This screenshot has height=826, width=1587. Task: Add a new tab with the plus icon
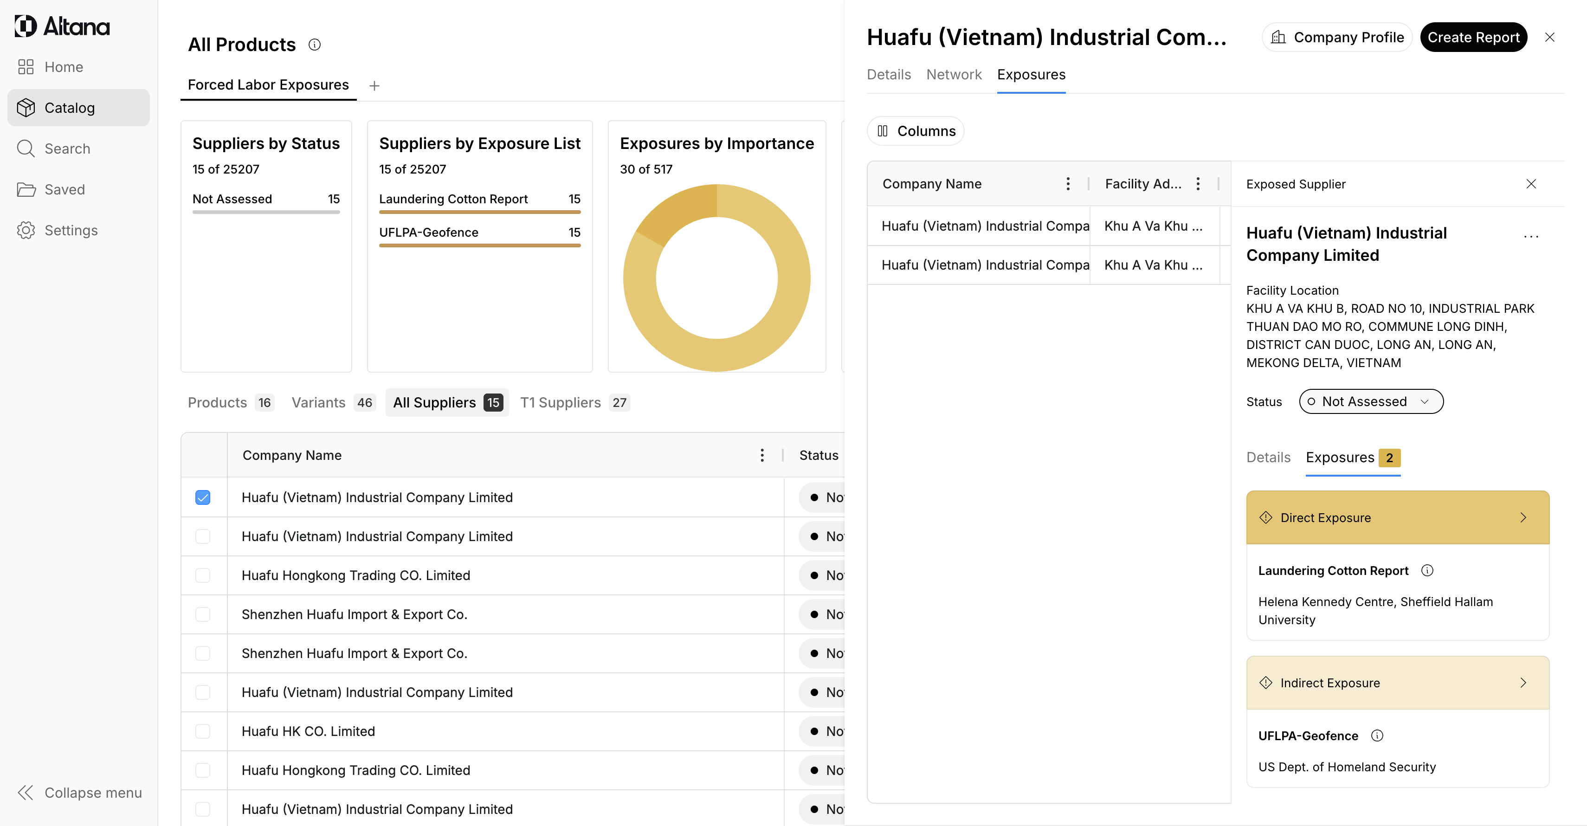374,86
